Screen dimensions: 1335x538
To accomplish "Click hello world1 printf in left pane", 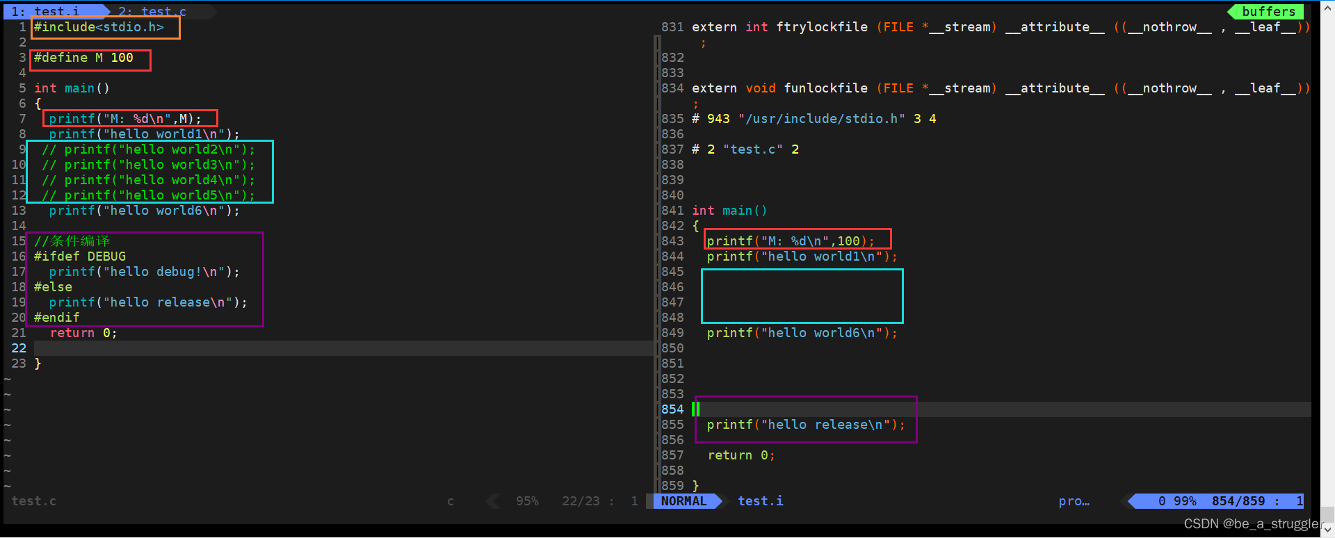I will (144, 134).
